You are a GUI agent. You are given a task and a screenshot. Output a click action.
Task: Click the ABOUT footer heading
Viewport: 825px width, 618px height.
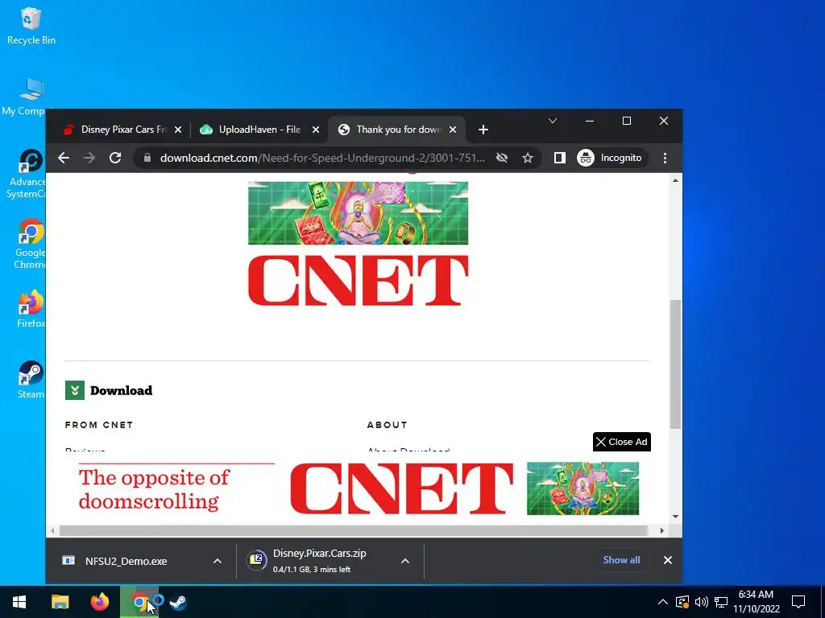pos(388,425)
